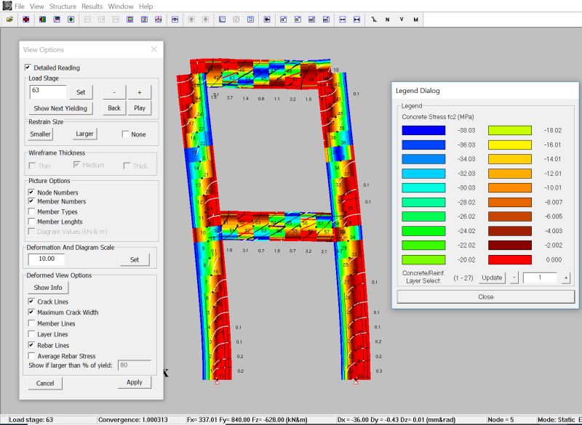Open the File menu
Image resolution: width=582 pixels, height=425 pixels.
click(x=20, y=7)
